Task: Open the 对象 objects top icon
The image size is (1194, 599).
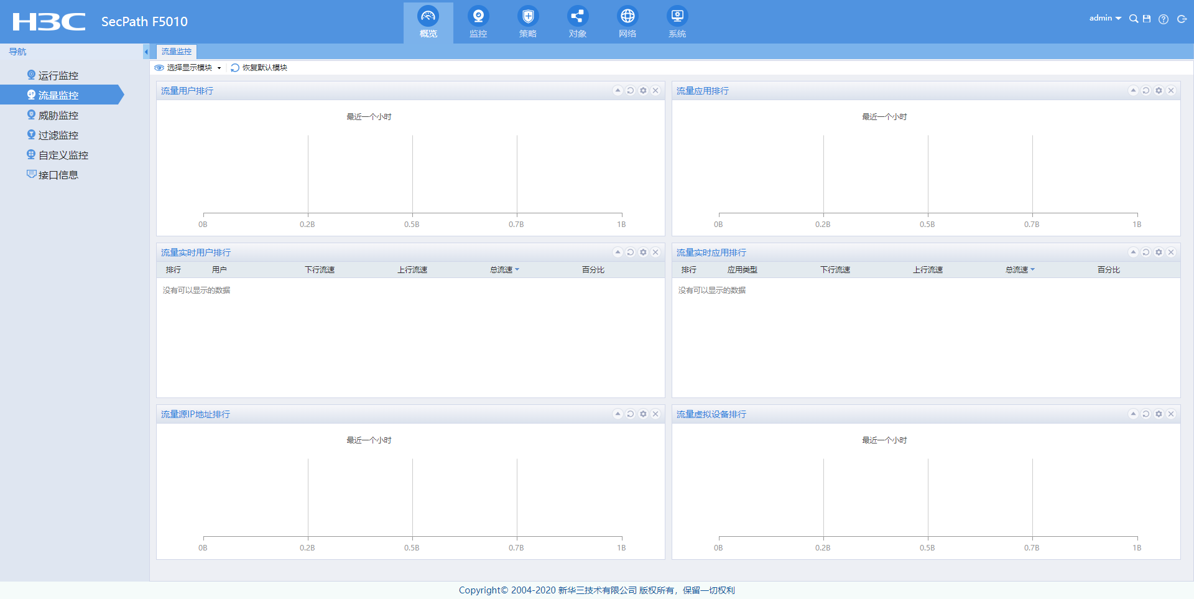Action: point(577,22)
